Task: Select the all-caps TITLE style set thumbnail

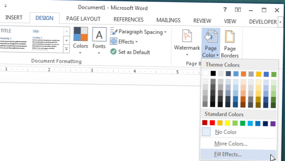Action: (14, 39)
